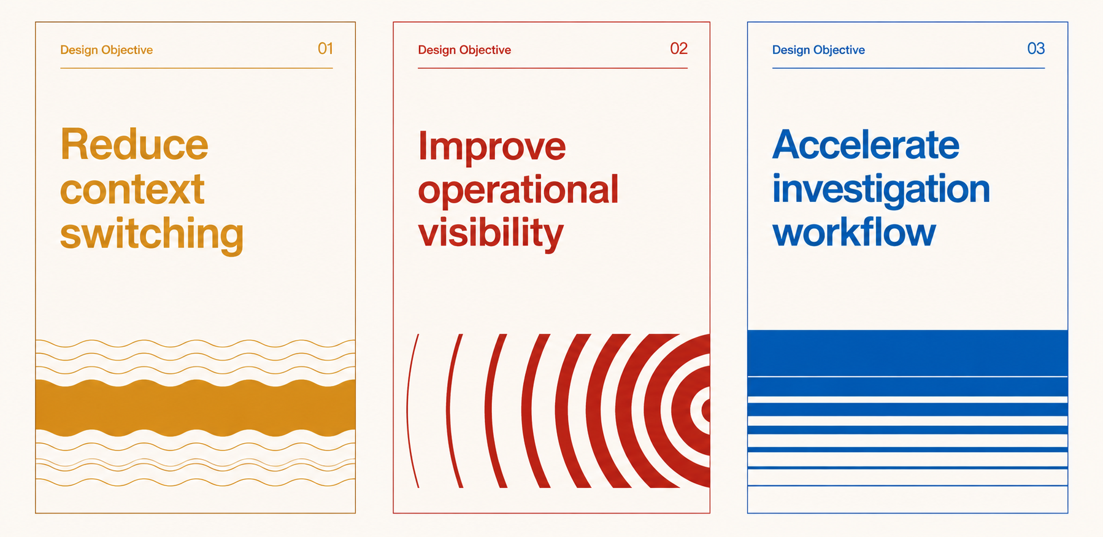This screenshot has height=537, width=1103.
Task: Click the number 03 on the blue card
Action: (x=1036, y=48)
